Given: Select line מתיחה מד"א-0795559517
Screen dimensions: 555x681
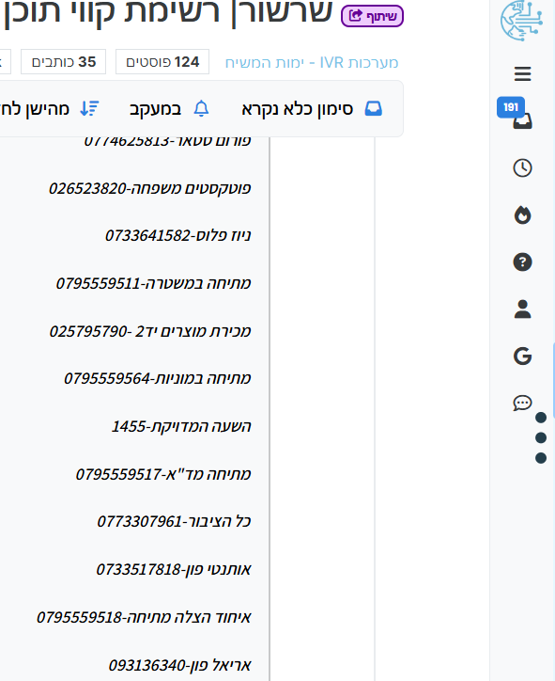Looking at the screenshot, I should coord(163,474).
